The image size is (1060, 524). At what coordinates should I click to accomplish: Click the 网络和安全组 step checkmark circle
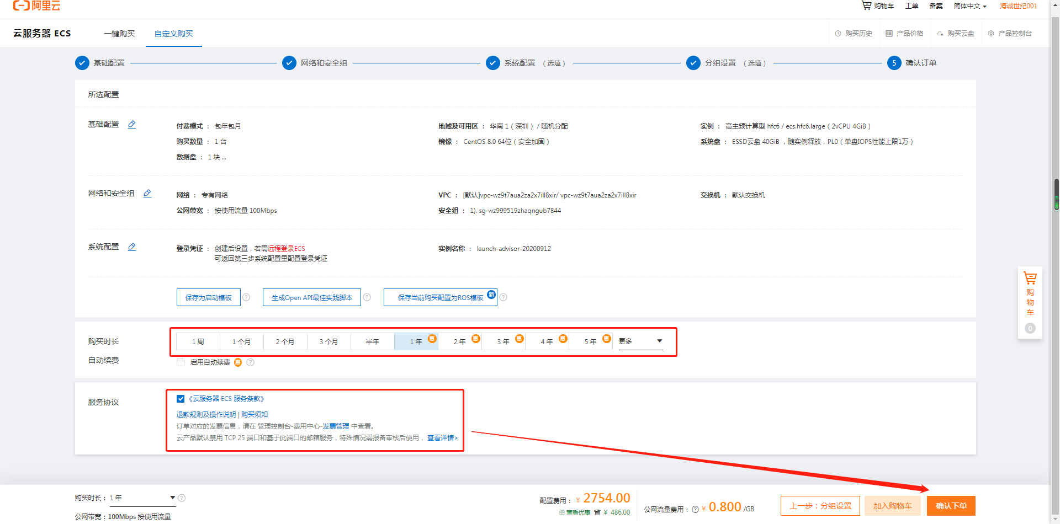tap(289, 63)
